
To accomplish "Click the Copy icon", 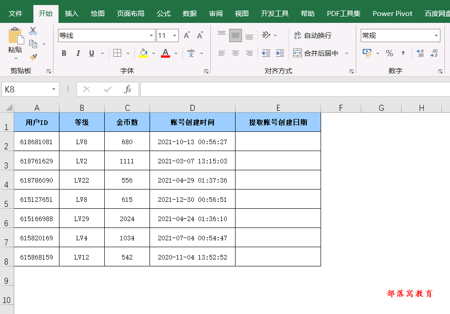I will (33, 44).
